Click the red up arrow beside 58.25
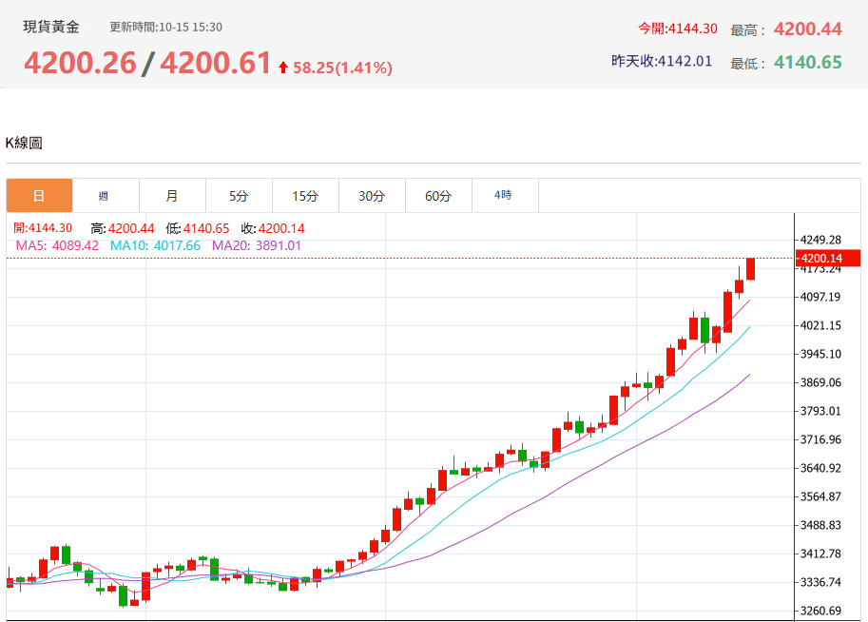 pos(283,68)
